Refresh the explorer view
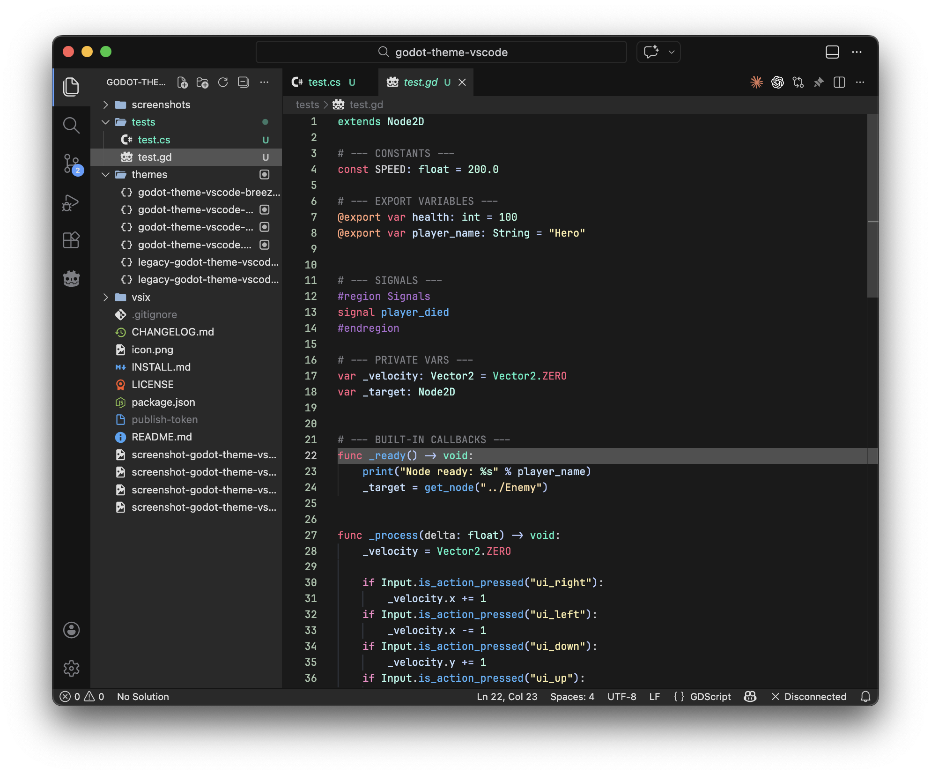Viewport: 931px width, 775px height. (x=223, y=82)
